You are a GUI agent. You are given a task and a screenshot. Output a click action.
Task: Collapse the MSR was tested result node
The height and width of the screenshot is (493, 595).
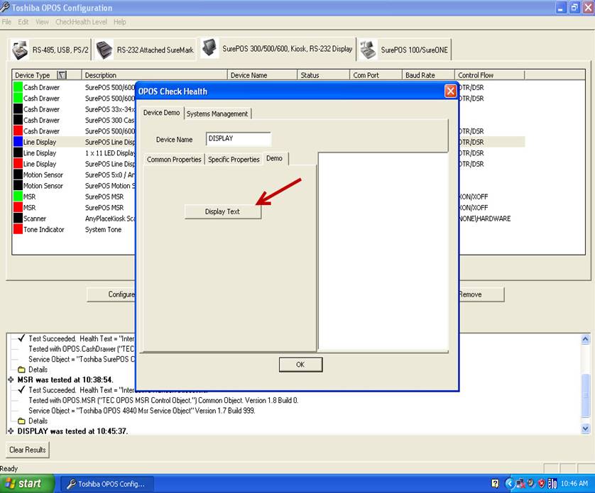click(x=11, y=380)
